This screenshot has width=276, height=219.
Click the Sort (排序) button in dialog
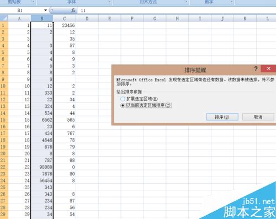click(x=222, y=117)
